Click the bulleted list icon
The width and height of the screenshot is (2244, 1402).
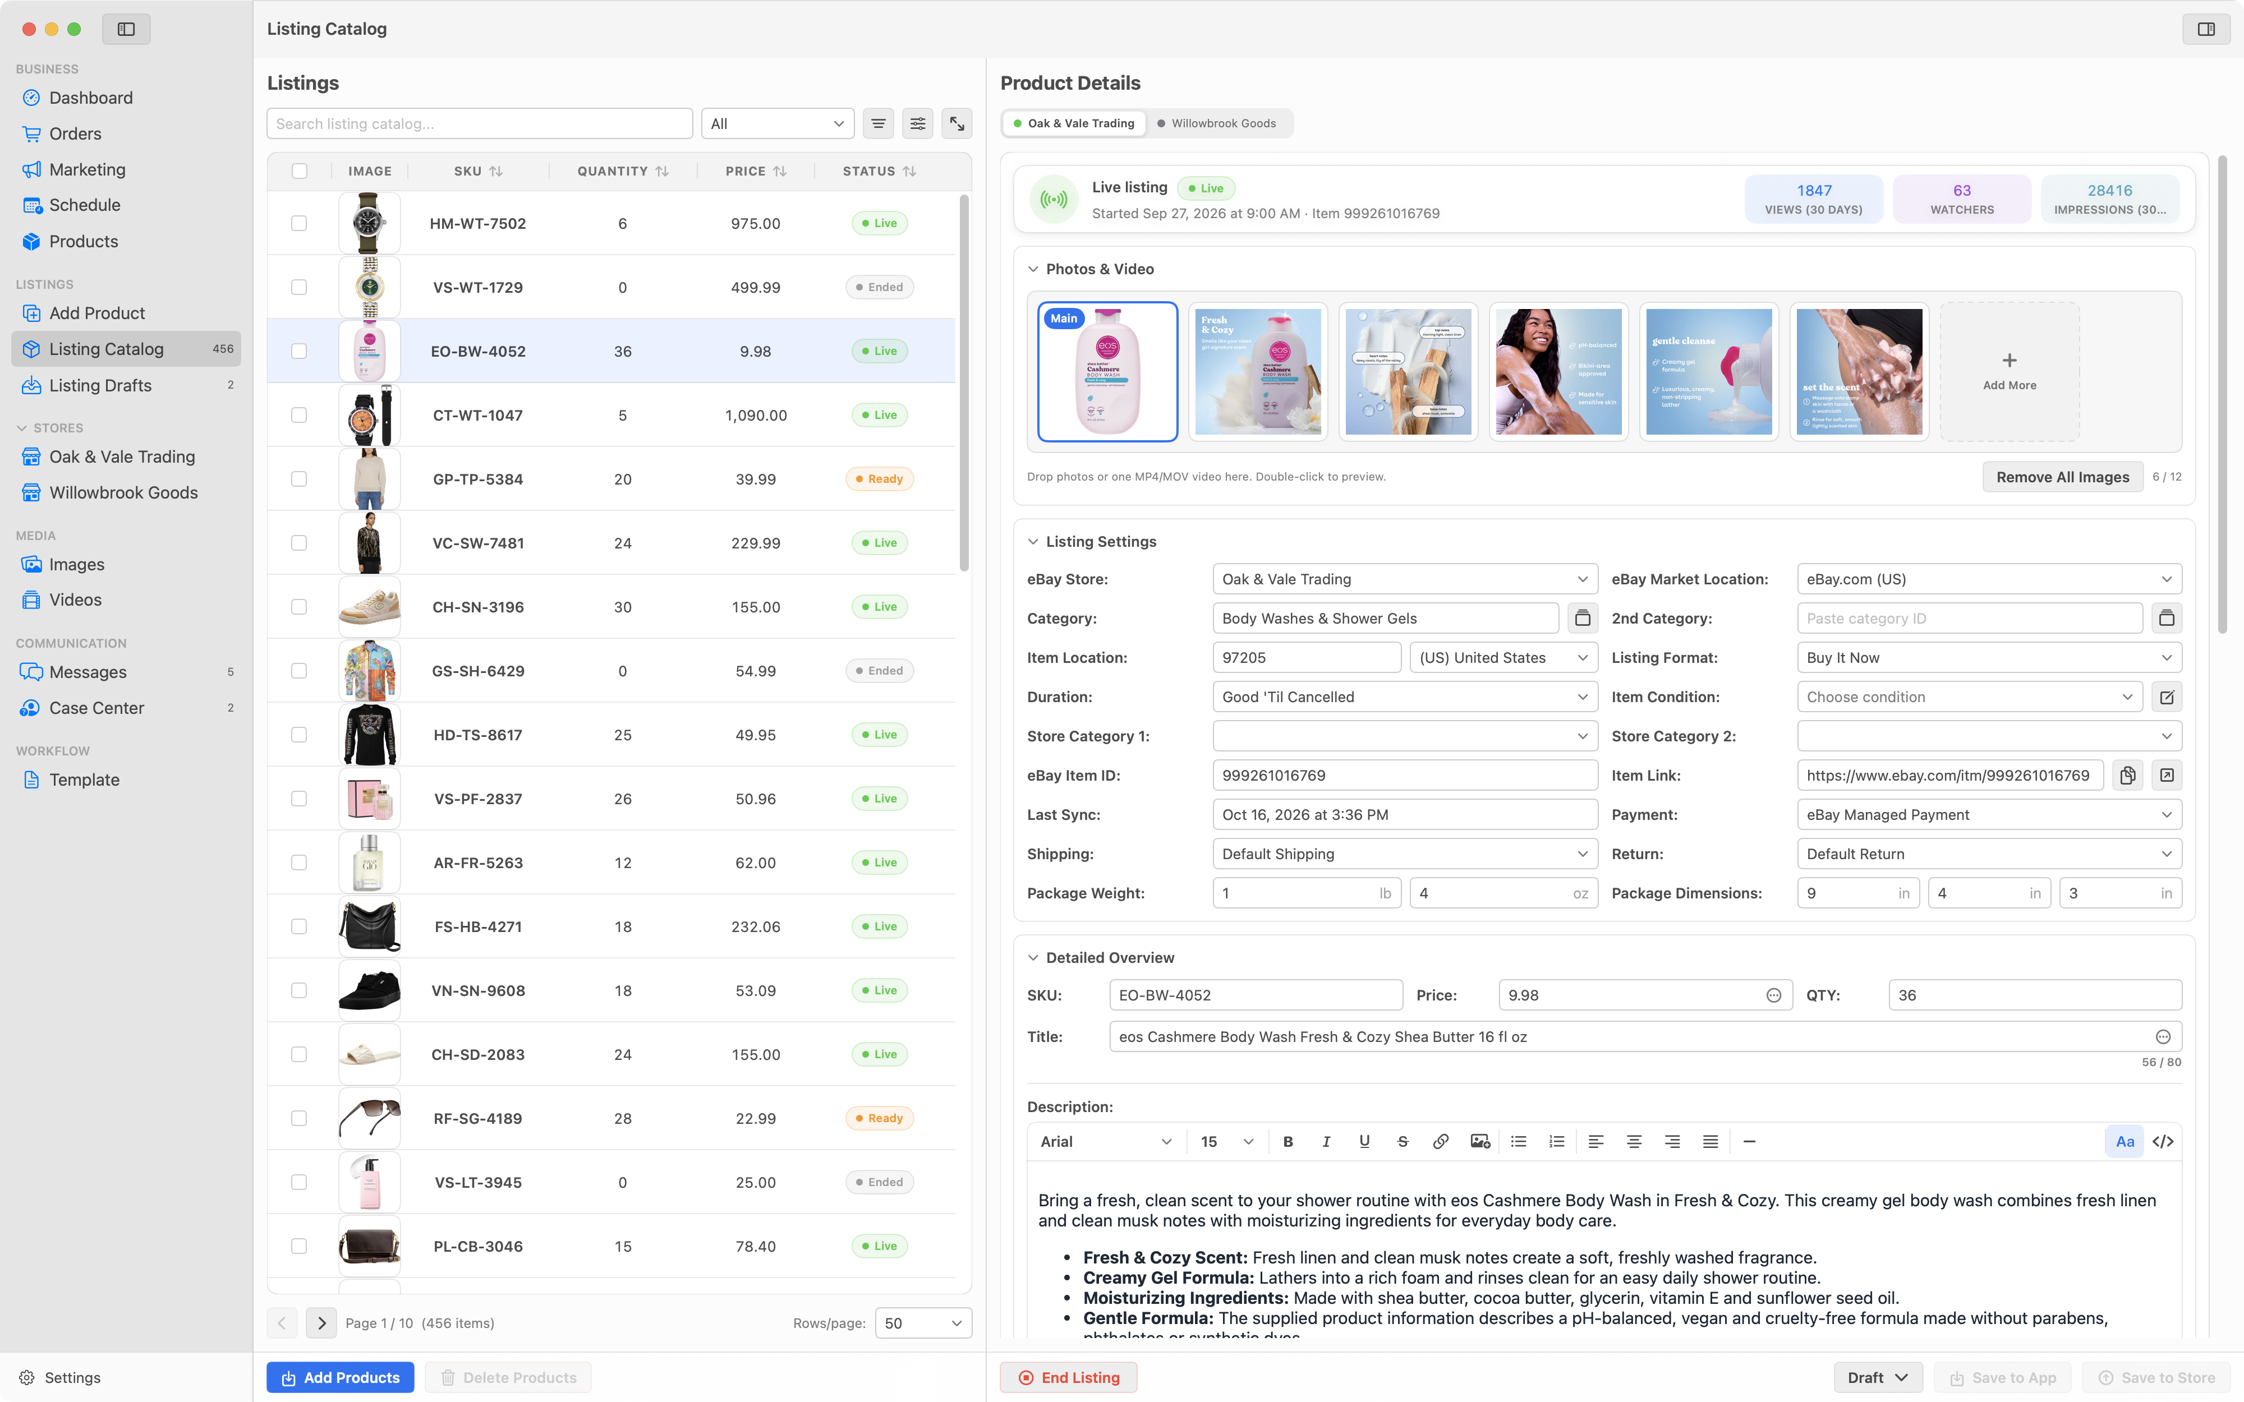(1518, 1141)
